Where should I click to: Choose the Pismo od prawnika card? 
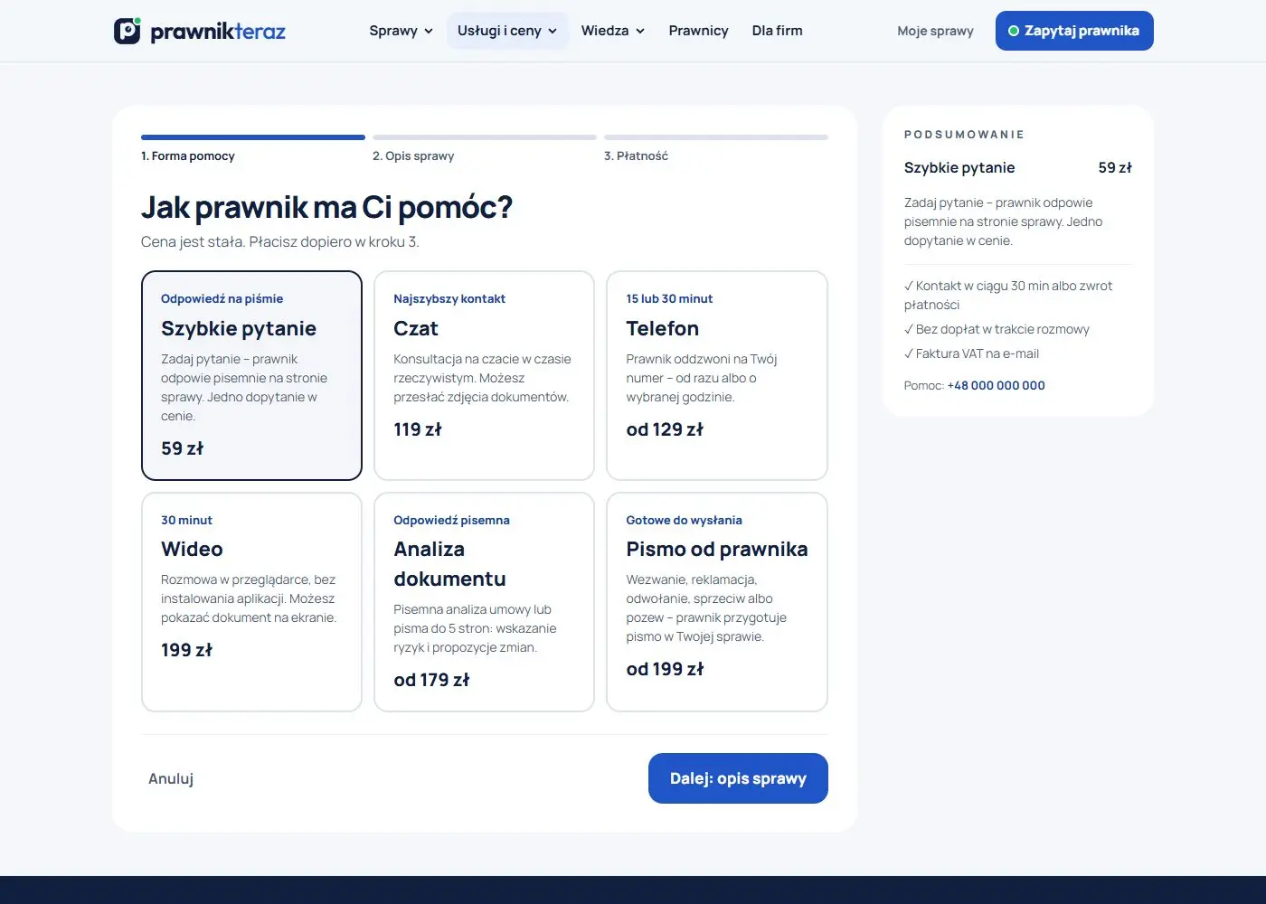click(x=717, y=602)
